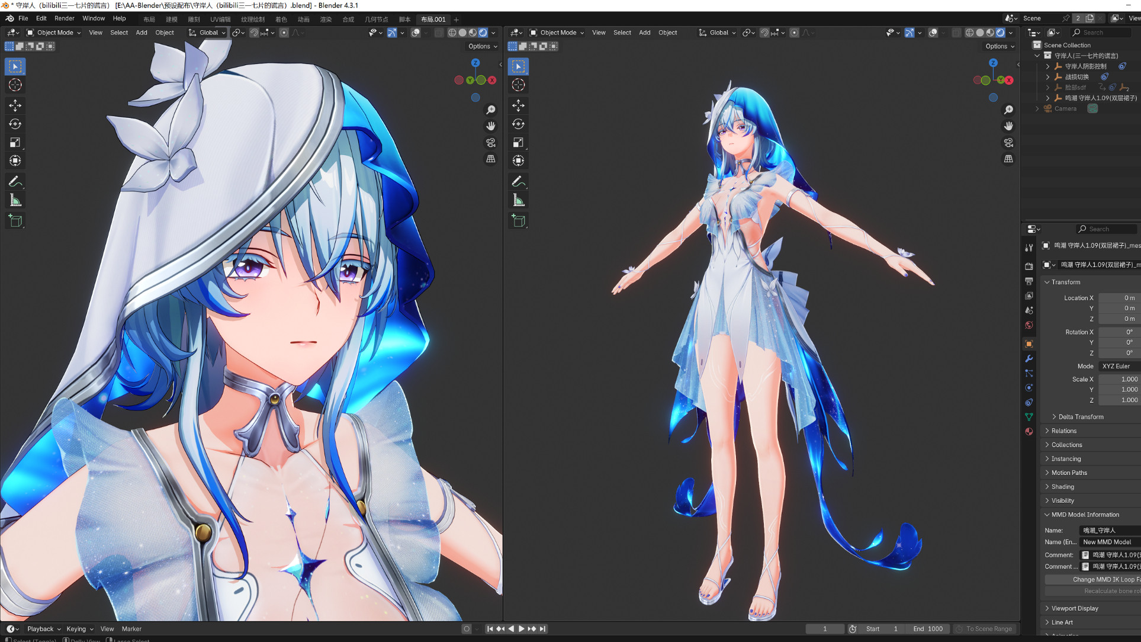The image size is (1141, 642).
Task: Open the Object Mode dropdown in left viewport
Action: pos(54,33)
